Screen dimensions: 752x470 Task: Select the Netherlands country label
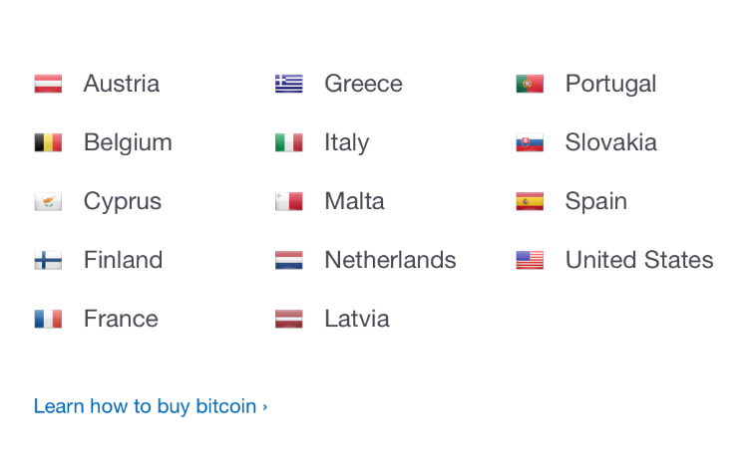(390, 260)
